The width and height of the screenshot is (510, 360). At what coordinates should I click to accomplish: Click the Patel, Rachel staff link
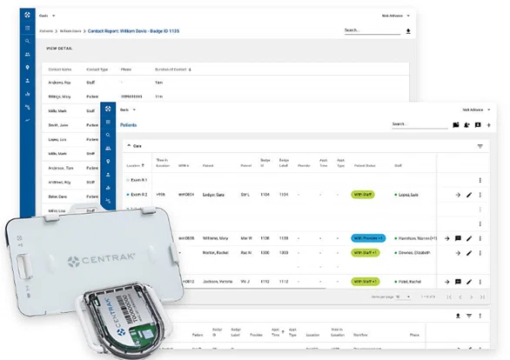pyautogui.click(x=410, y=282)
